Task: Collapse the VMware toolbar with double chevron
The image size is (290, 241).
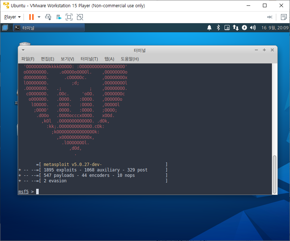Action: [270, 17]
